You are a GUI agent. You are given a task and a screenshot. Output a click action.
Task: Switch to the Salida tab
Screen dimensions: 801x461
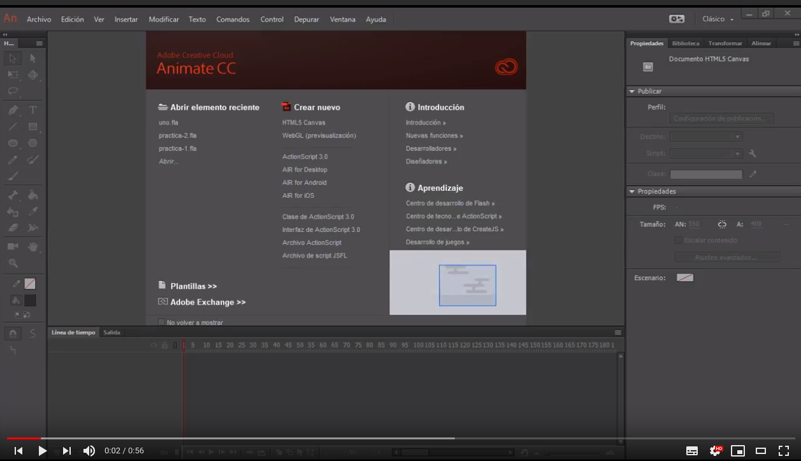[112, 332]
